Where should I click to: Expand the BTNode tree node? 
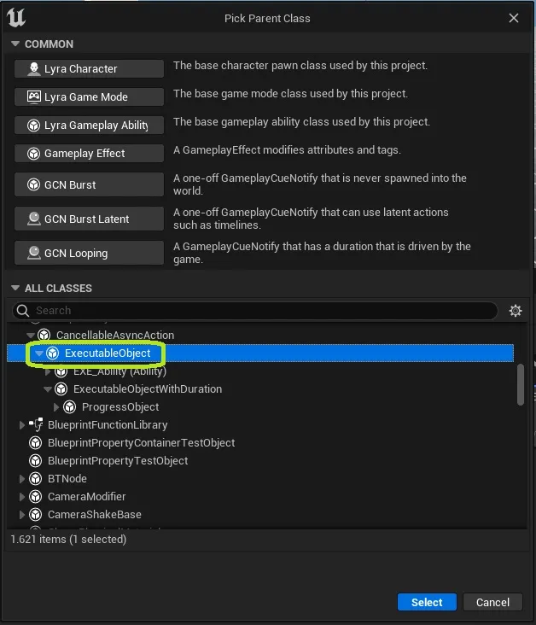22,479
